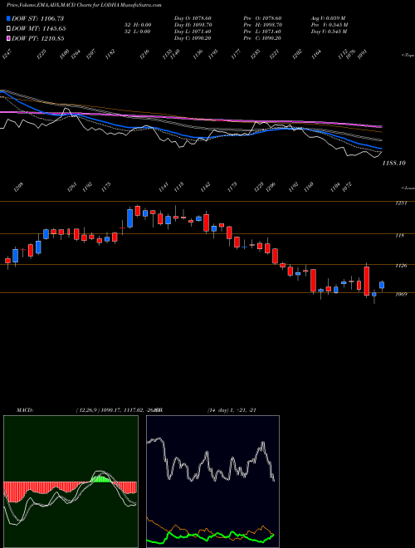Click the Lows label beside the lower values row
The width and height of the screenshot is (415, 548).
pos(408,188)
